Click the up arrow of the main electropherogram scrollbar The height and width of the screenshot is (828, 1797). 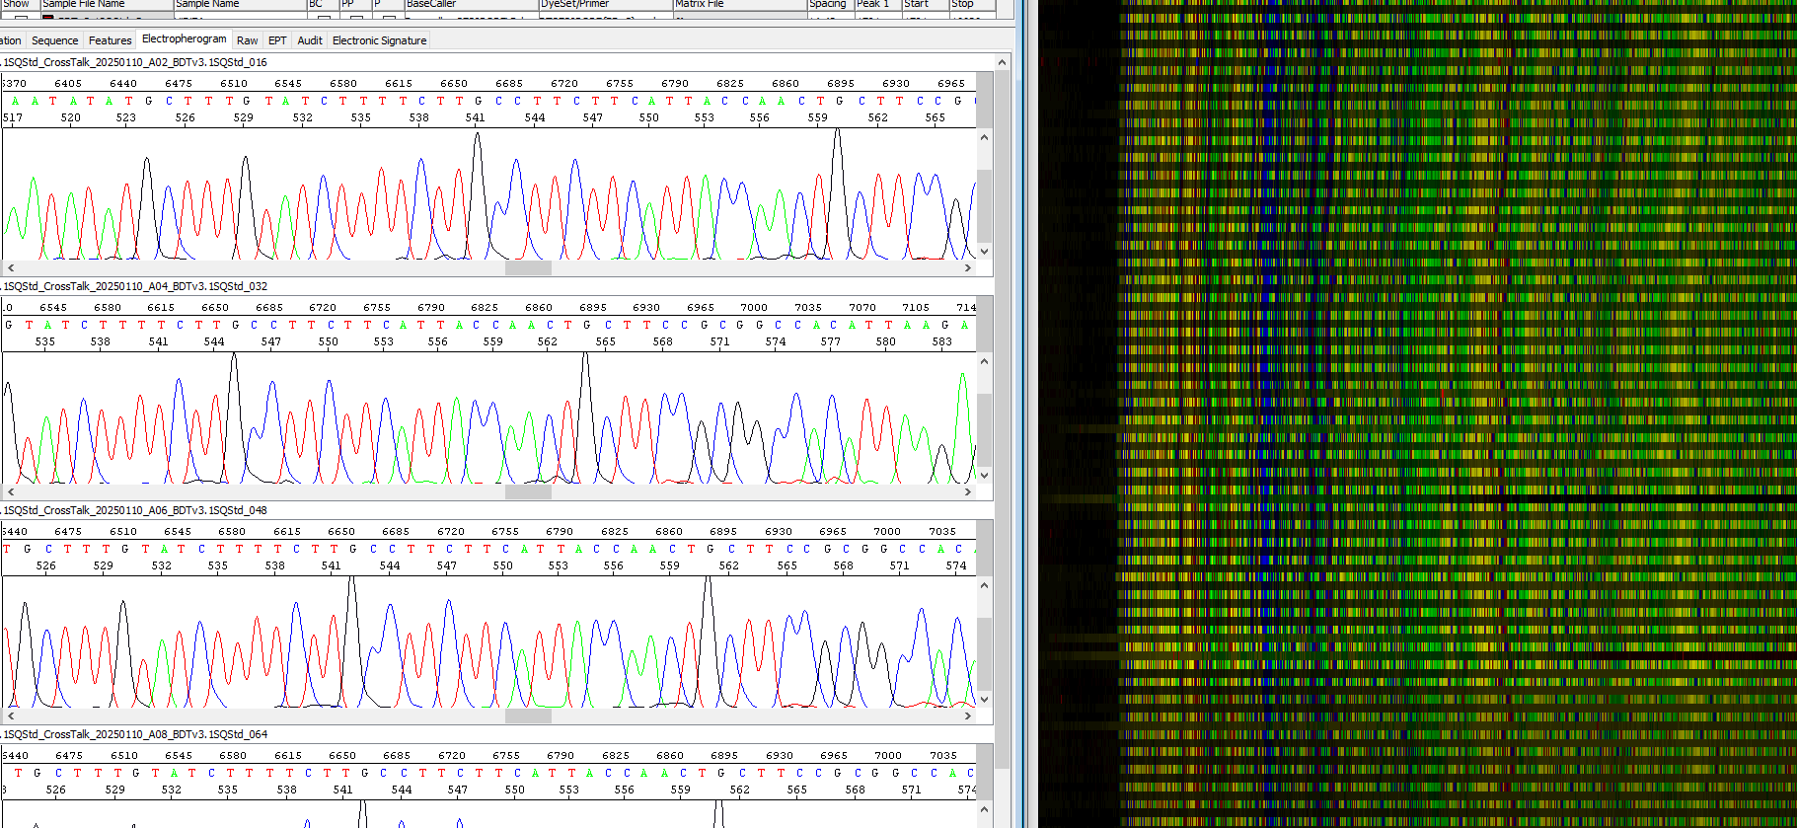pyautogui.click(x=1003, y=62)
